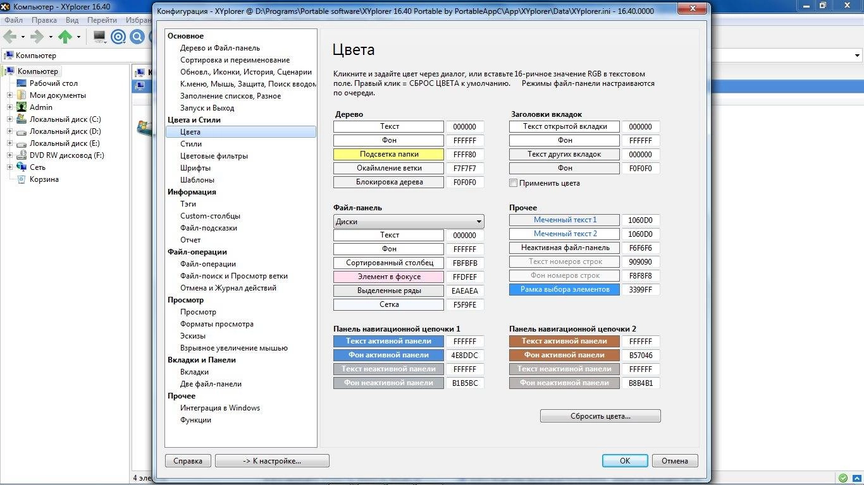Select Две файл-панели category

[211, 384]
